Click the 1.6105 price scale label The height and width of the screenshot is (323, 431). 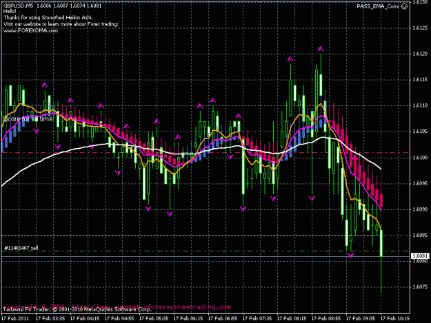point(420,131)
